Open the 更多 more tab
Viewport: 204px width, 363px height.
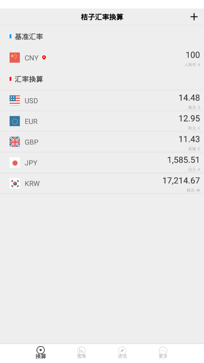[163, 353]
